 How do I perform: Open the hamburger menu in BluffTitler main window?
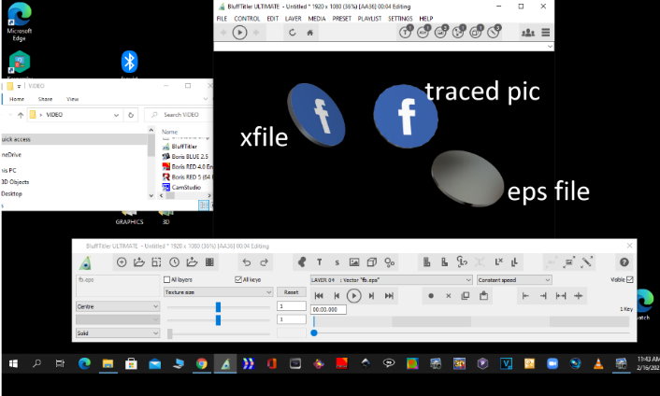[x=546, y=33]
